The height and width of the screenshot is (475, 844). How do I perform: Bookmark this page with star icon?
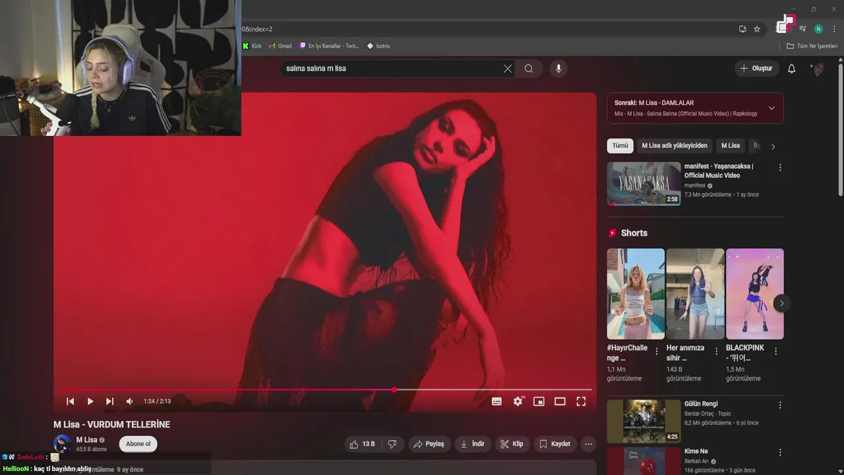(757, 29)
